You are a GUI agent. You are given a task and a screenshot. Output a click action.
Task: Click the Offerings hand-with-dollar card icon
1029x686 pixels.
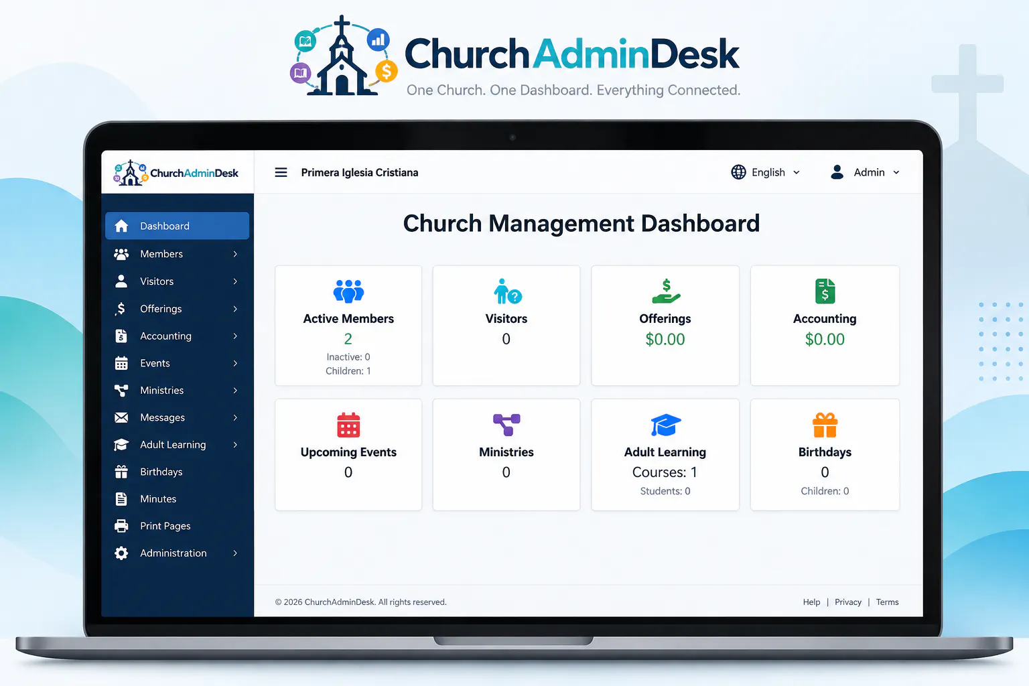(666, 291)
